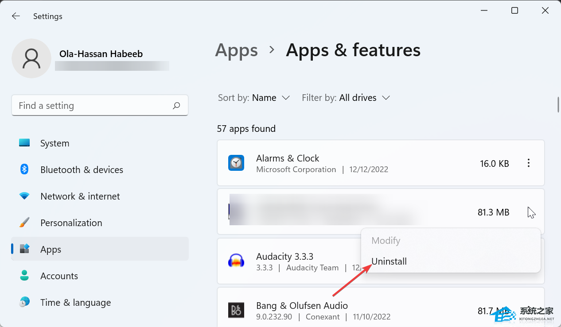561x327 pixels.
Task: Go to Bluetooth & devices
Action: coord(82,170)
